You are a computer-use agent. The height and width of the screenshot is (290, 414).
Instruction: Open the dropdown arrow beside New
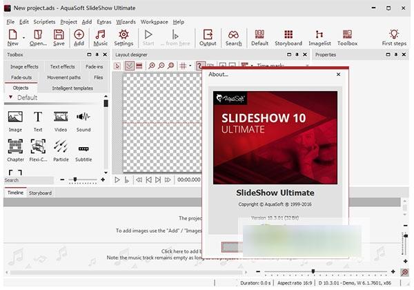tap(23, 38)
